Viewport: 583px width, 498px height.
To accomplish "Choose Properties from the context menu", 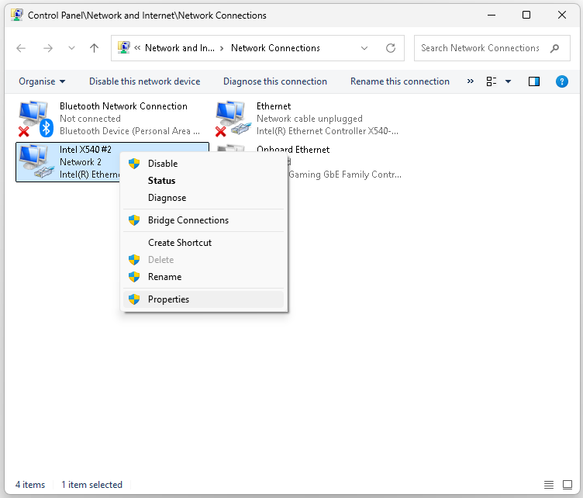I will click(168, 299).
